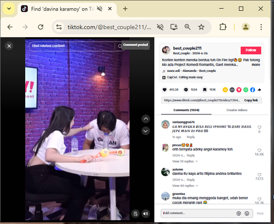Expand View 48 replies
Image resolution: width=274 pixels, height=224 pixels.
(185, 186)
